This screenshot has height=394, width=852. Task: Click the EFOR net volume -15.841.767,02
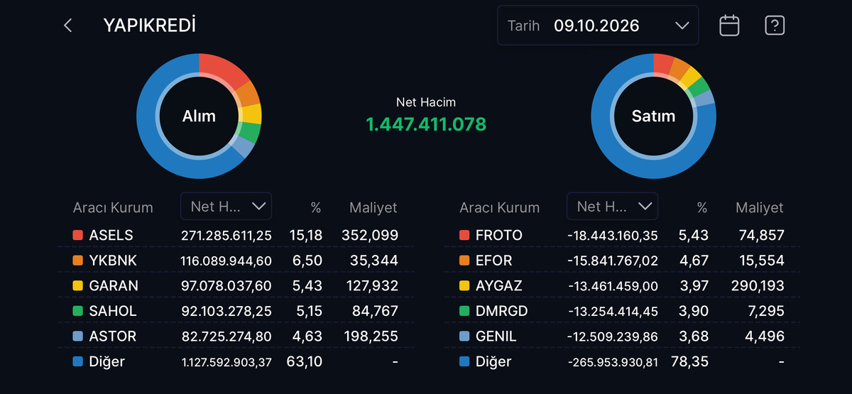pos(613,261)
